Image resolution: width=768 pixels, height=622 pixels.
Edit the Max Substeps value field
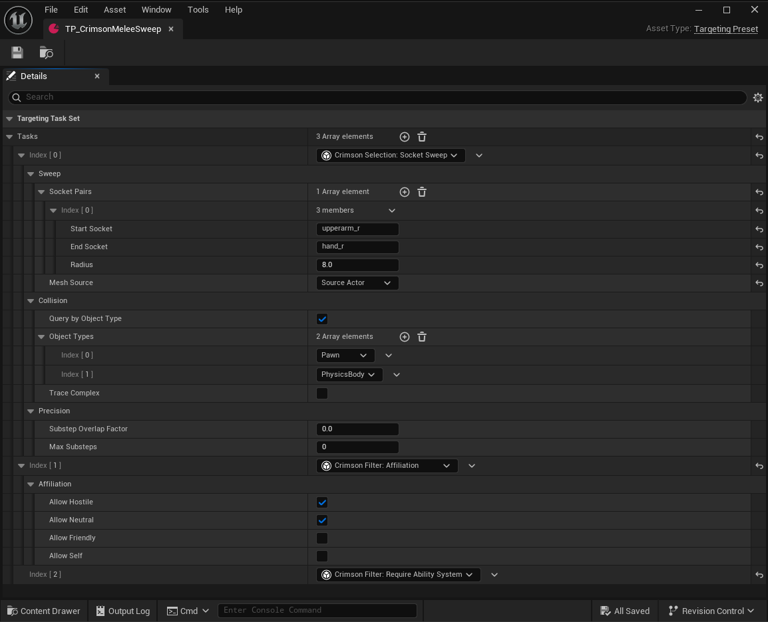click(x=357, y=447)
